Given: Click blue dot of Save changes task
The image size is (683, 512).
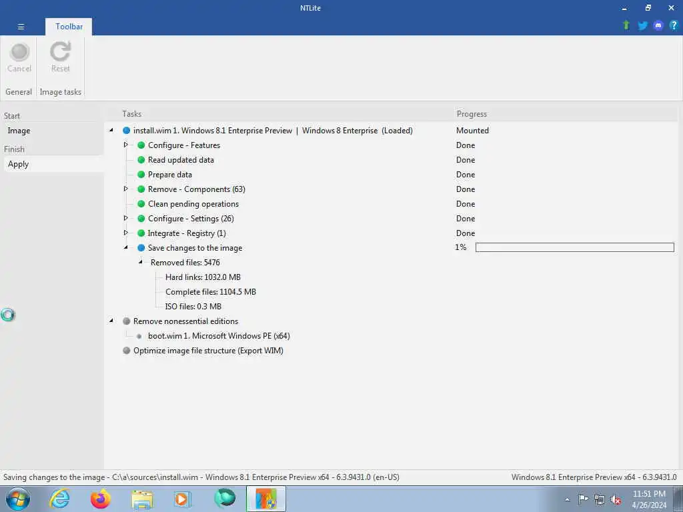Looking at the screenshot, I should (141, 248).
